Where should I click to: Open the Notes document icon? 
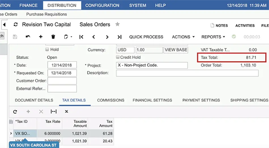(x=212, y=25)
